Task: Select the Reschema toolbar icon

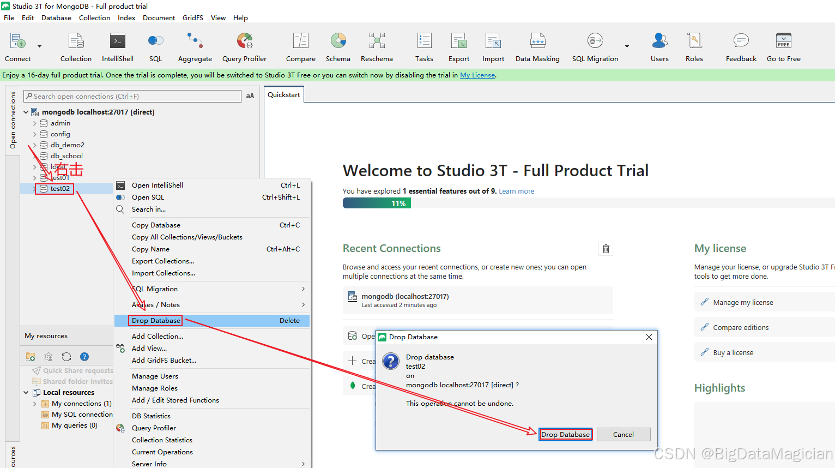Action: (x=377, y=41)
